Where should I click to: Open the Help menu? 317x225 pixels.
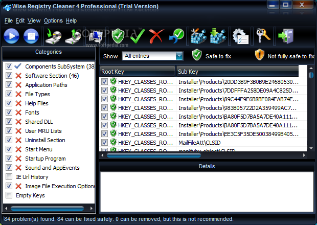[x=72, y=20]
